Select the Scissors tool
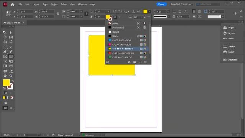 (5, 61)
